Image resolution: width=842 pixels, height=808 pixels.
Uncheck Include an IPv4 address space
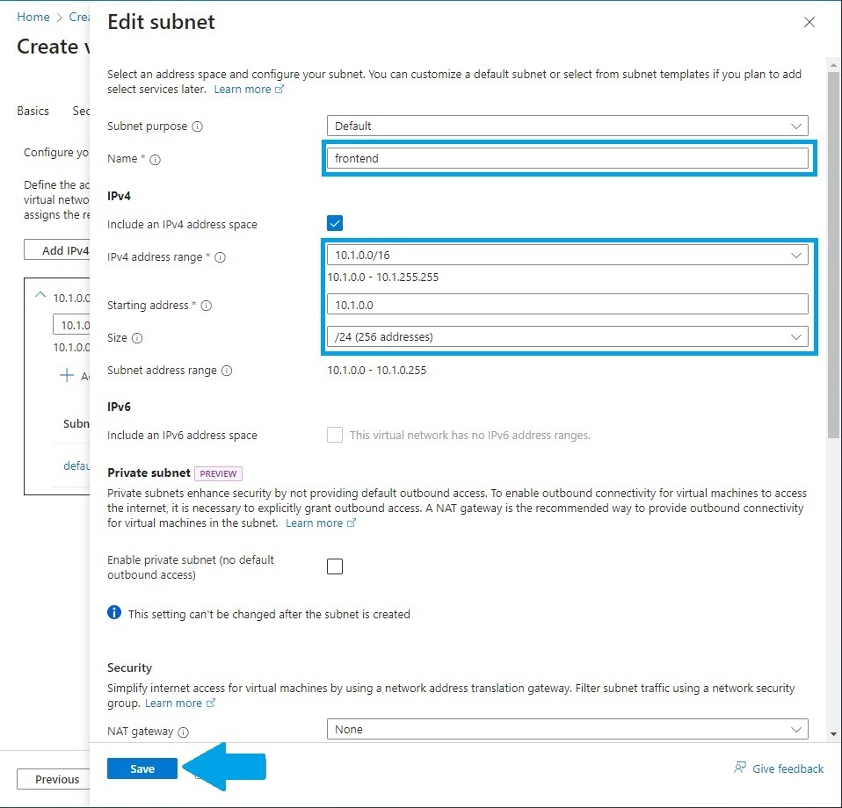pos(335,224)
